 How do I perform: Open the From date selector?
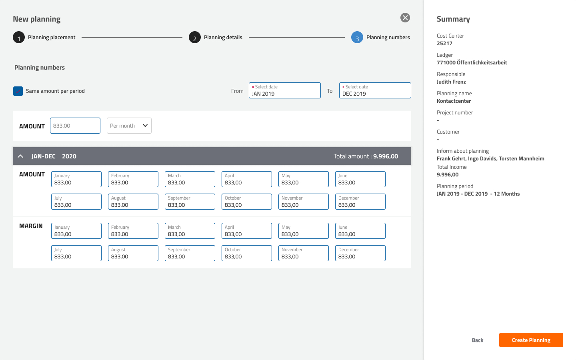point(284,90)
